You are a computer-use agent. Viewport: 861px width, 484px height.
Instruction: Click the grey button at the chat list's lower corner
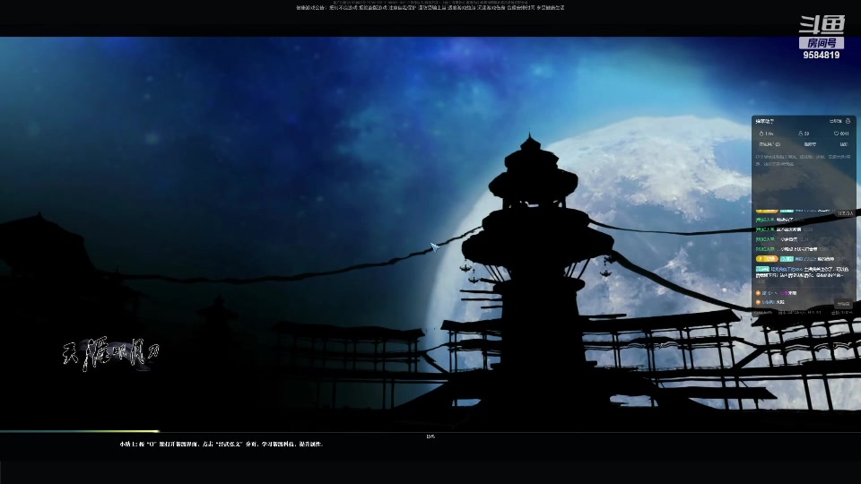[x=843, y=304]
